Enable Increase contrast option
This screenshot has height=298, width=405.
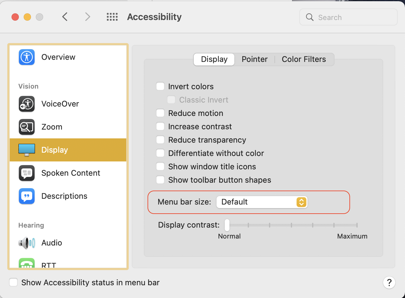coord(160,127)
